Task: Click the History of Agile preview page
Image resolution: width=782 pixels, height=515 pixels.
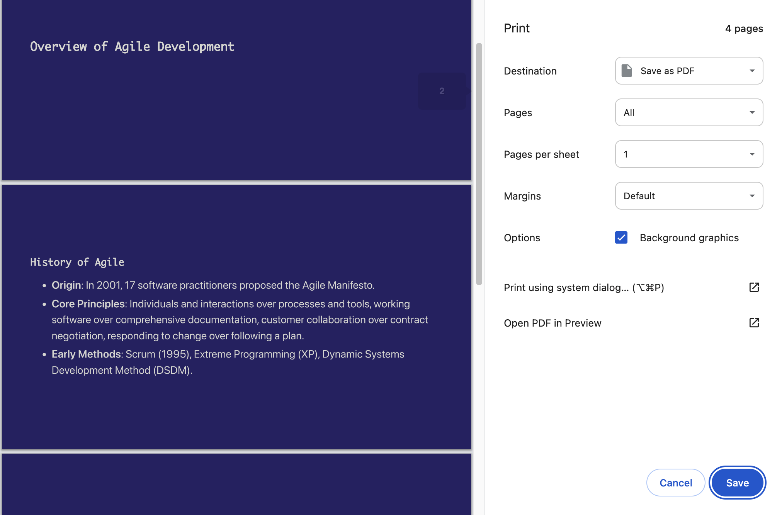Action: pyautogui.click(x=236, y=317)
